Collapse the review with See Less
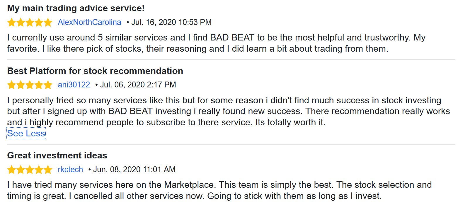Screen dimensions: 458x203 point(26,133)
